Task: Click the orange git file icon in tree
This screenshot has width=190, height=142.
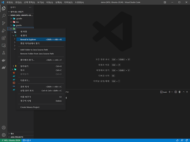Action: (14, 73)
